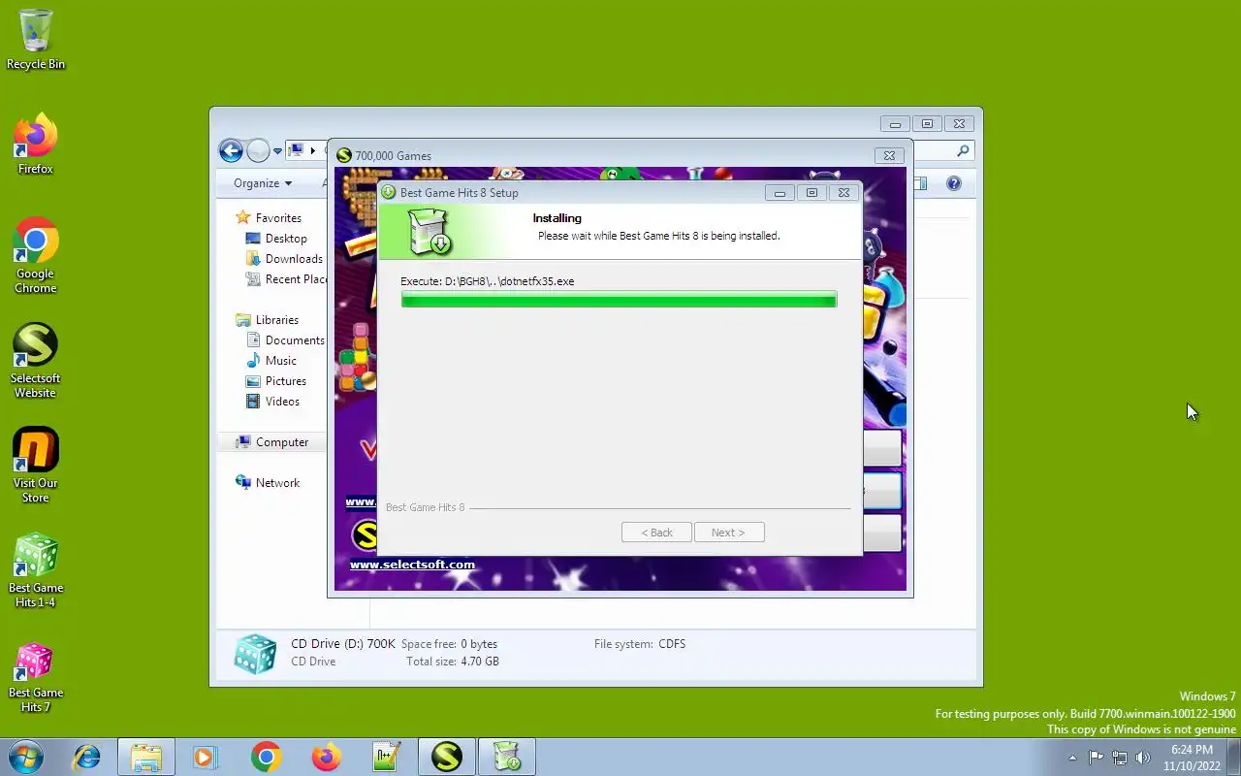Click the CD Drive dice icon in details pane
1241x776 pixels.
coord(256,654)
